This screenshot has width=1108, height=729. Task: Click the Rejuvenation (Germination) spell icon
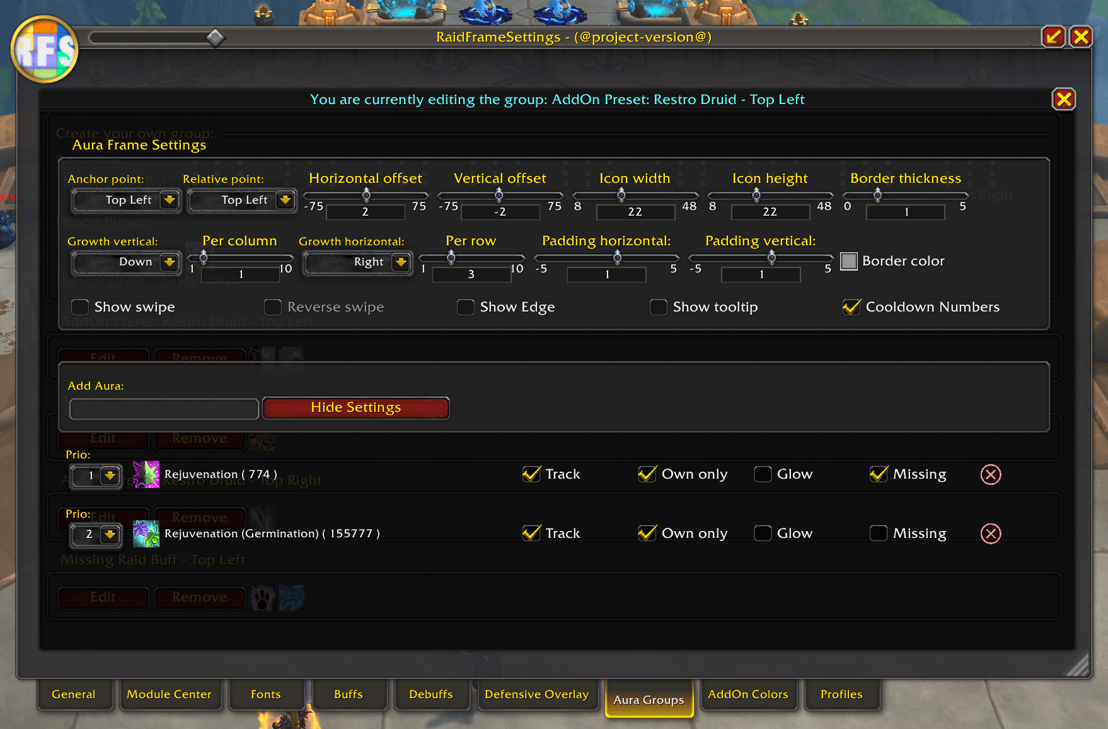point(146,534)
